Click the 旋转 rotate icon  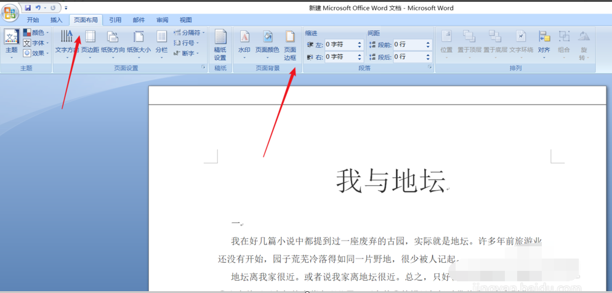(584, 36)
